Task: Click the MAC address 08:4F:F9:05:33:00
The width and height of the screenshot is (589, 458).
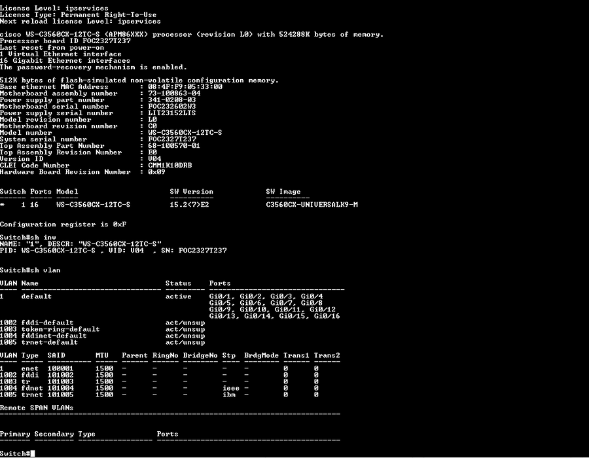Action: click(185, 87)
